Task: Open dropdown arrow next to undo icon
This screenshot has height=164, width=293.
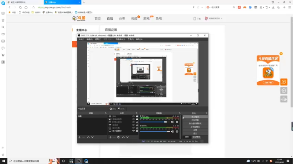Action: (x=269, y=7)
